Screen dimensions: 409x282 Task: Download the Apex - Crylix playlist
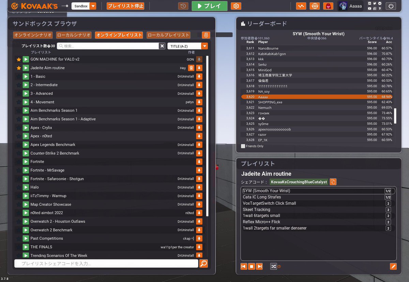199,128
